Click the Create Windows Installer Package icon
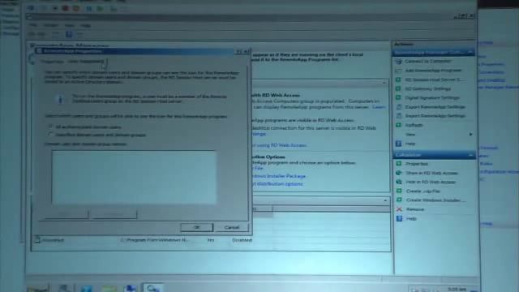The image size is (519, 292). coord(399,200)
